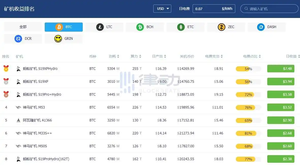
Task: Open the USD currency dropdown
Action: tap(162, 9)
